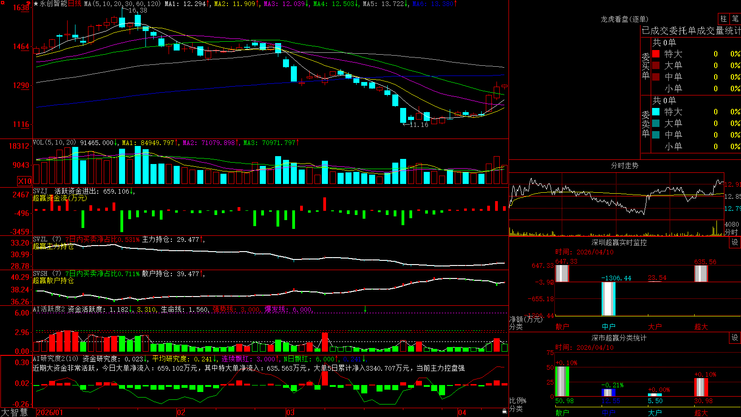Click the green 散户 bar in 分类统计 chart
The height and width of the screenshot is (417, 741).
point(562,381)
